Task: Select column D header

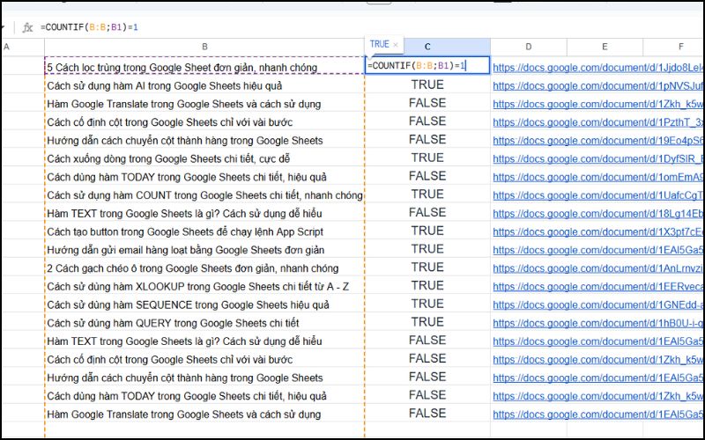Action: pos(528,47)
